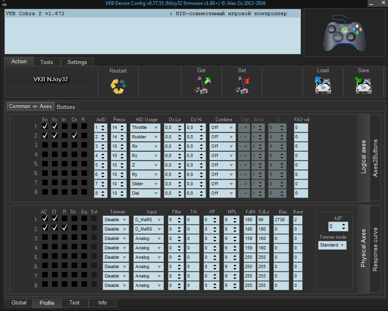The height and width of the screenshot is (311, 388).
Task: Open Input dropdown for physical axis 5
Action: [148, 258]
